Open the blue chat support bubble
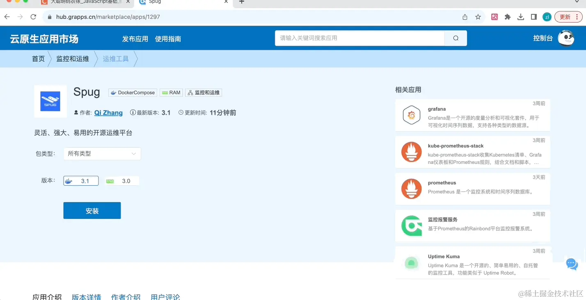The width and height of the screenshot is (586, 300). [x=572, y=264]
